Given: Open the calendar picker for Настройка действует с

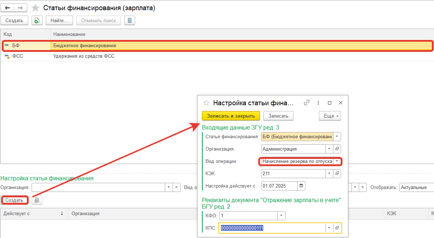Looking at the screenshot, I should 301,186.
